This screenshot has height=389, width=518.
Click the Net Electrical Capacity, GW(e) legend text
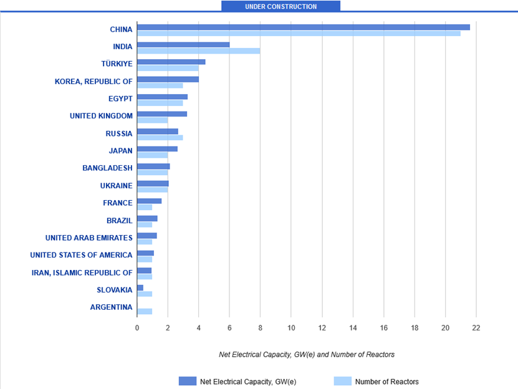248,382
